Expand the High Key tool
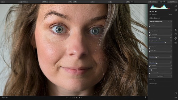Image resolution: width=178 pixels, height=100 pixels. coord(152,80)
